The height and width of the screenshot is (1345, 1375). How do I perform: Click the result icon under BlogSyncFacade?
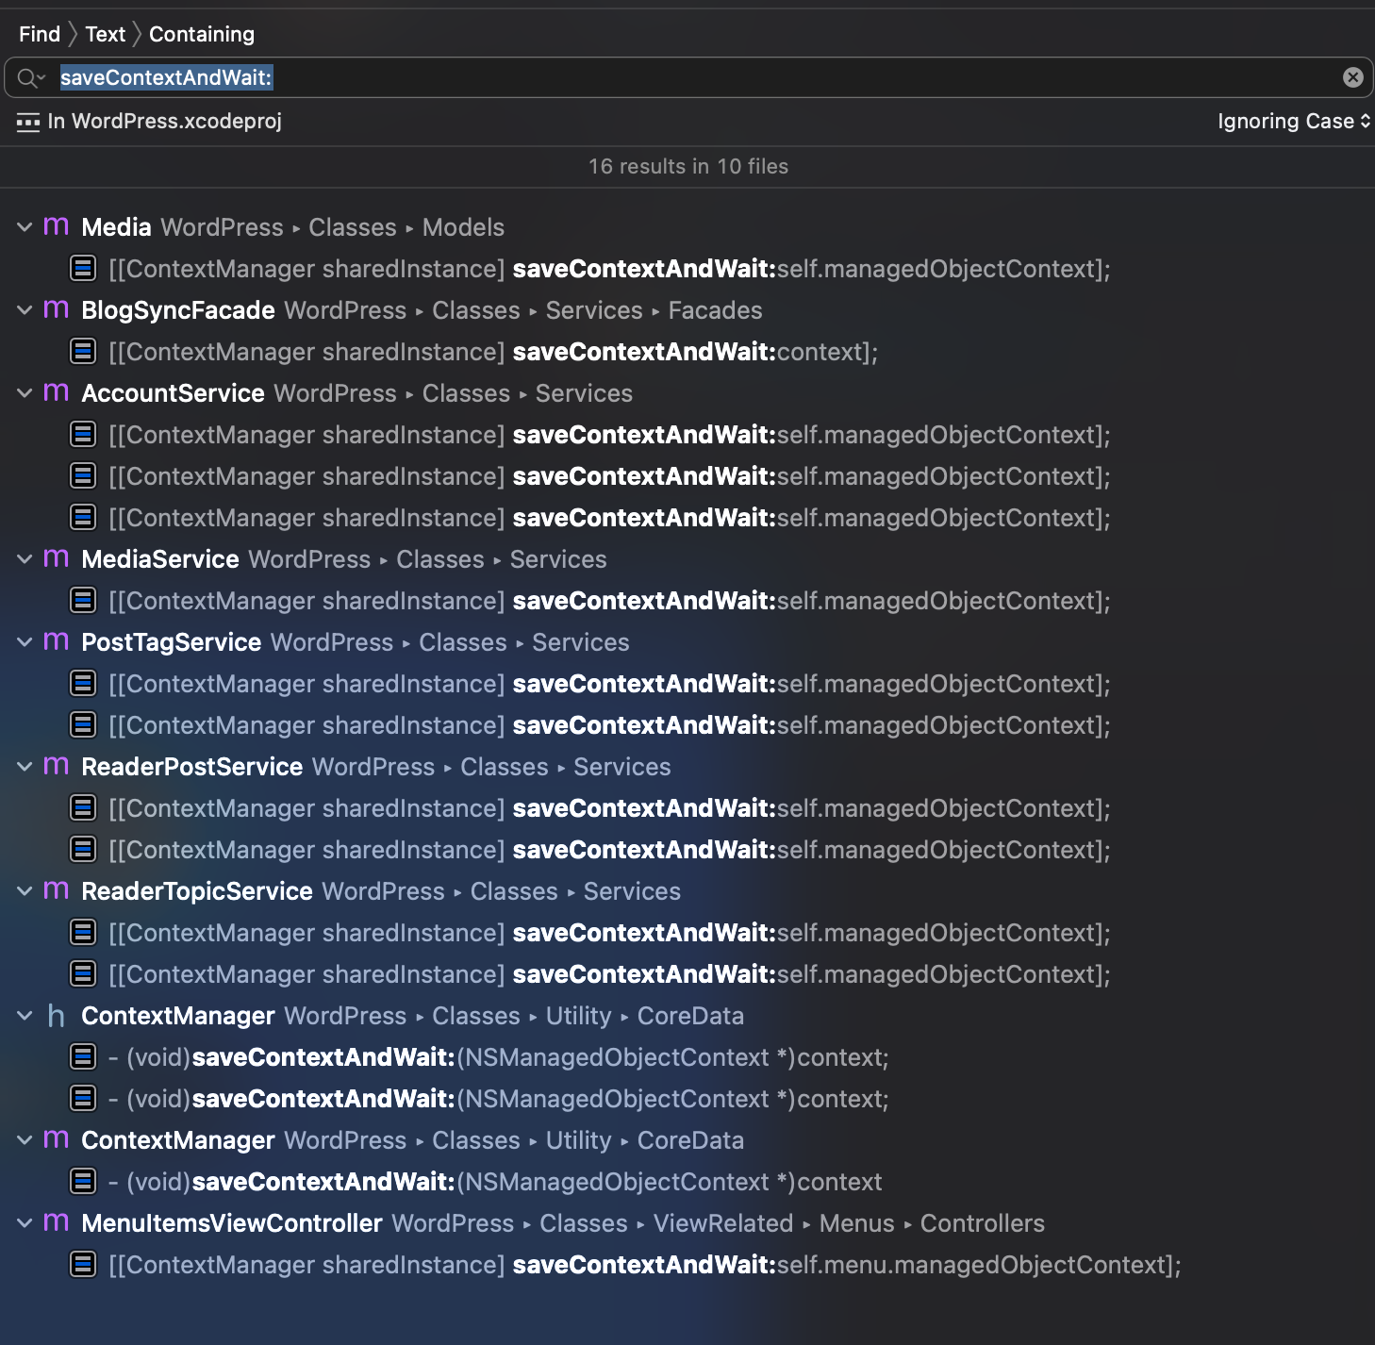coord(83,352)
